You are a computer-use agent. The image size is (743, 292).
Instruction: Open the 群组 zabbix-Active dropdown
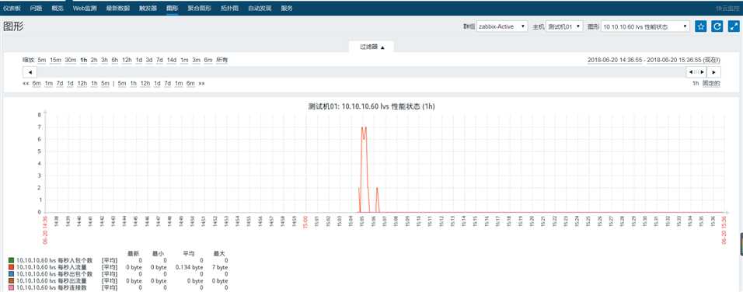coord(502,26)
